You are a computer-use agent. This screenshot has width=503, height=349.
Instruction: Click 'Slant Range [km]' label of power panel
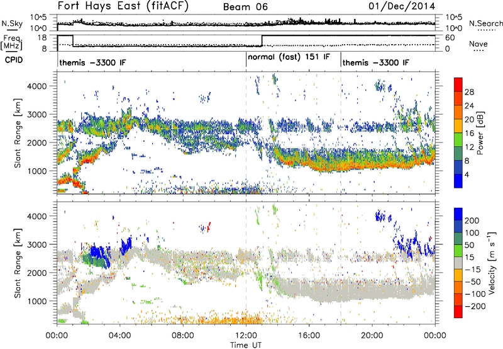tap(18, 133)
